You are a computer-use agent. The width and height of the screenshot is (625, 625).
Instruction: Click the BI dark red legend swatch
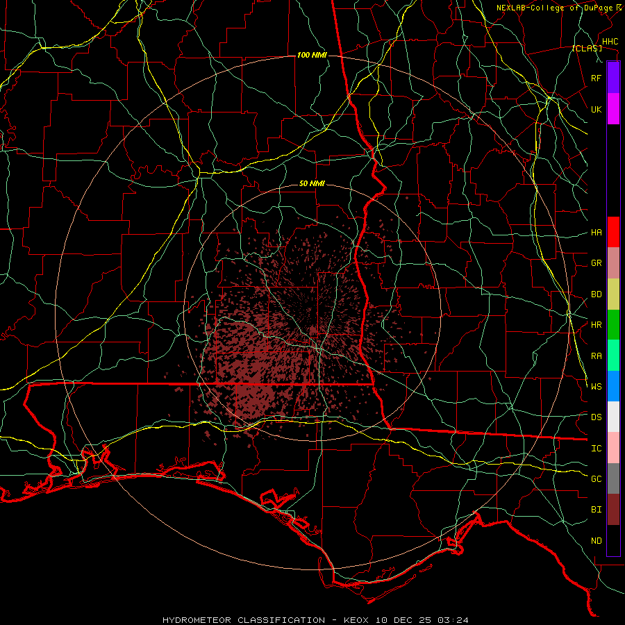pos(613,510)
